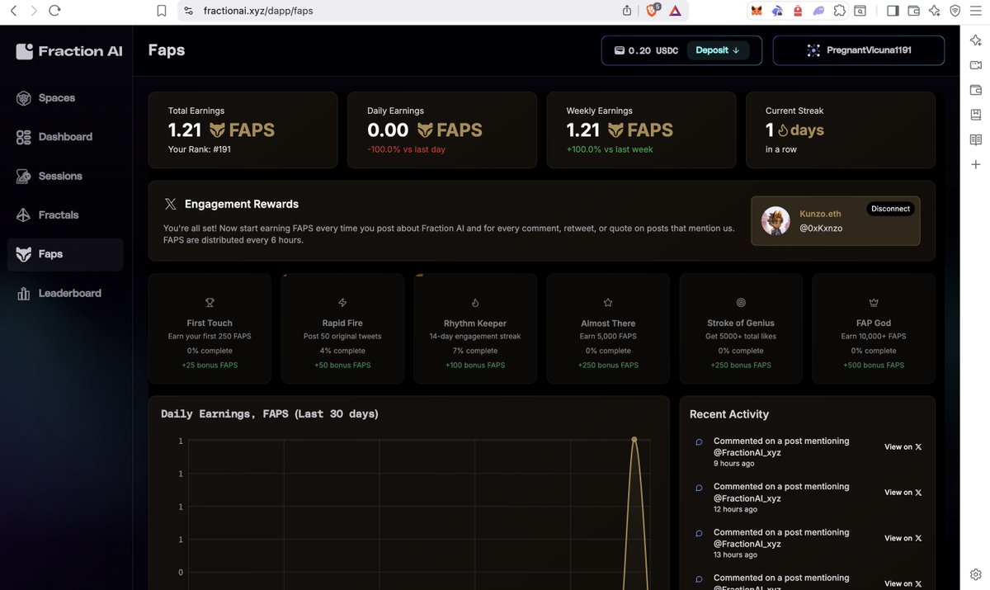Open the Rabby wallet extension icon
The image size is (990, 590).
click(777, 11)
